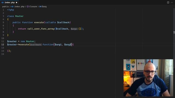
Task: Click the return keyword on line 7
Action: [x=22, y=29]
